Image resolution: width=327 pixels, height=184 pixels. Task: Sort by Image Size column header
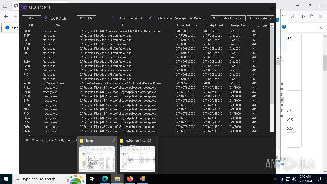[239, 25]
